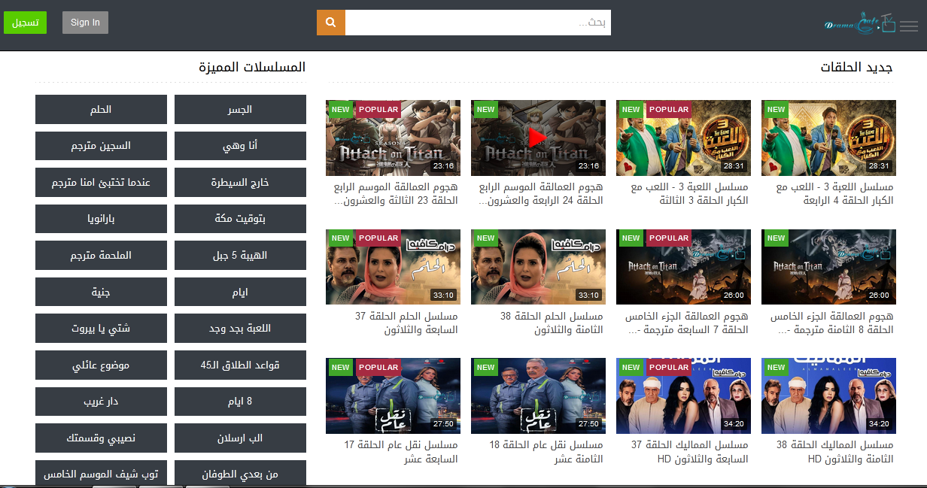Image resolution: width=927 pixels, height=488 pixels.
Task: Click title هجوم العمالقة الحلقة 23 الثالثة والعشرون
Action: [x=396, y=194]
